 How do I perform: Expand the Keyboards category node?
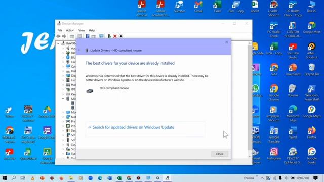[63, 94]
